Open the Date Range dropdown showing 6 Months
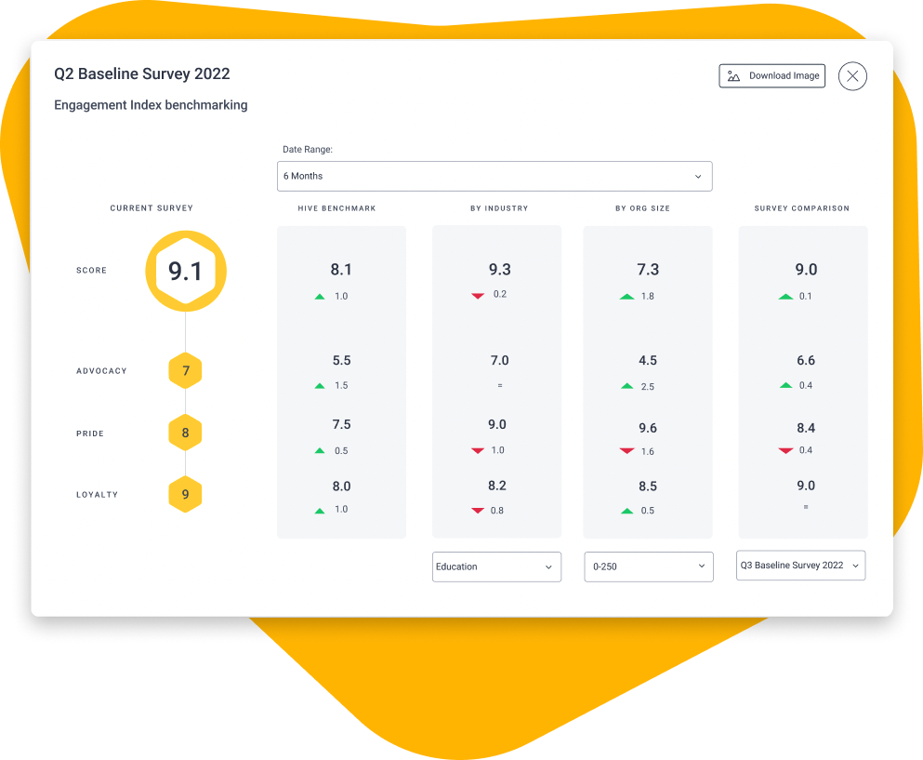The image size is (923, 760). [494, 176]
